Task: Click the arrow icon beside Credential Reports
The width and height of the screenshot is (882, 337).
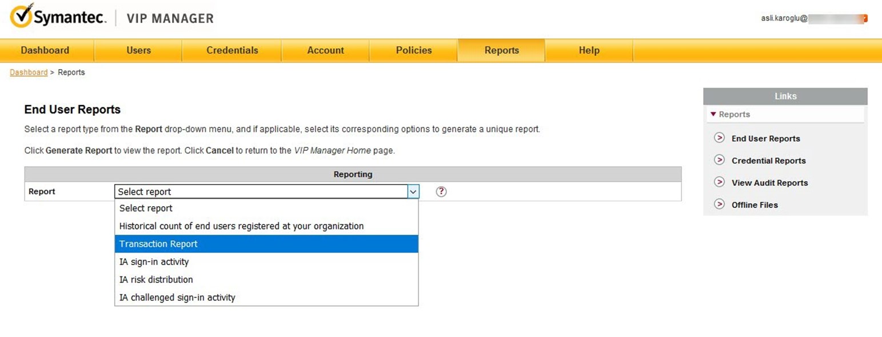Action: 720,161
